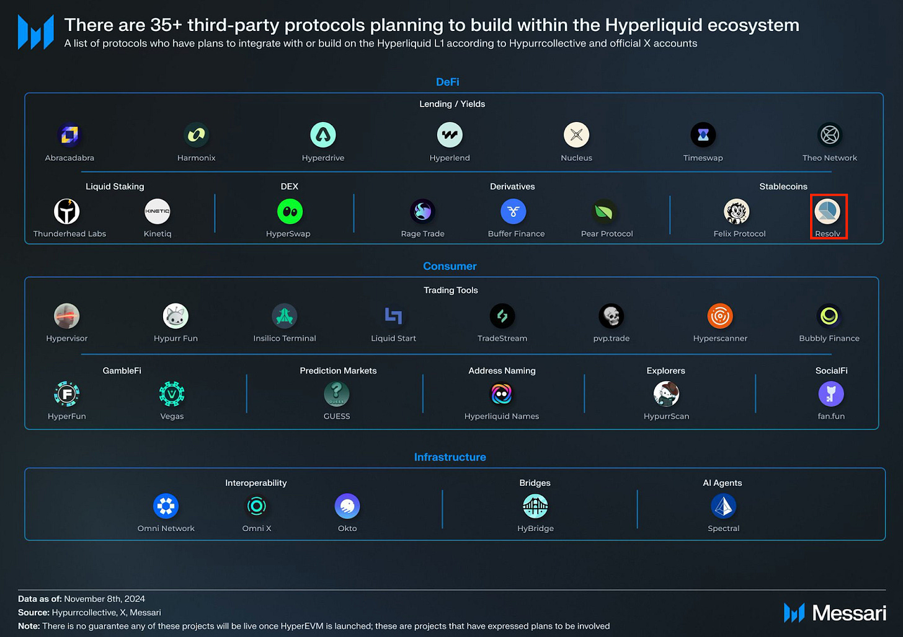Viewport: 903px width, 637px height.
Task: Click the Buffer Finance blue icon
Action: [x=514, y=211]
